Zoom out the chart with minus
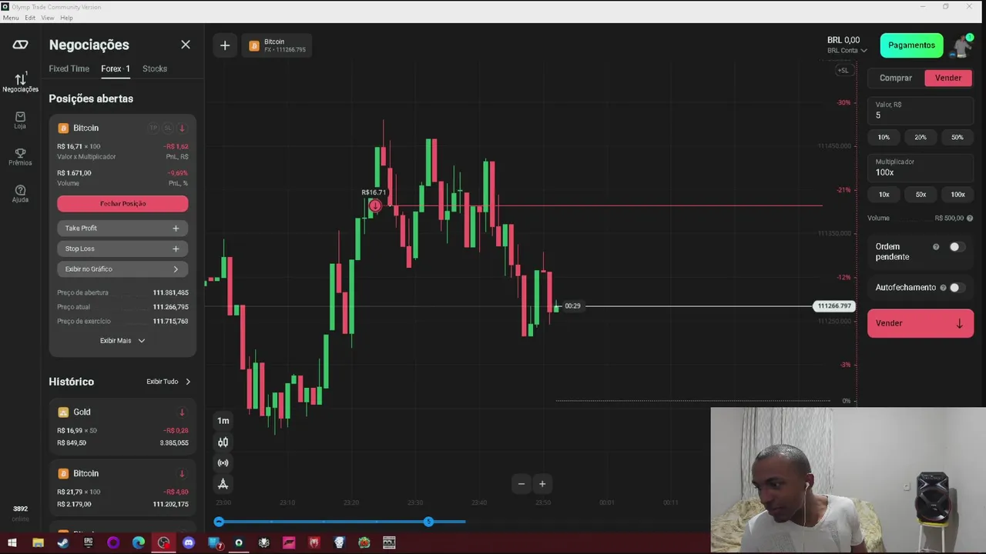The image size is (986, 554). (522, 484)
